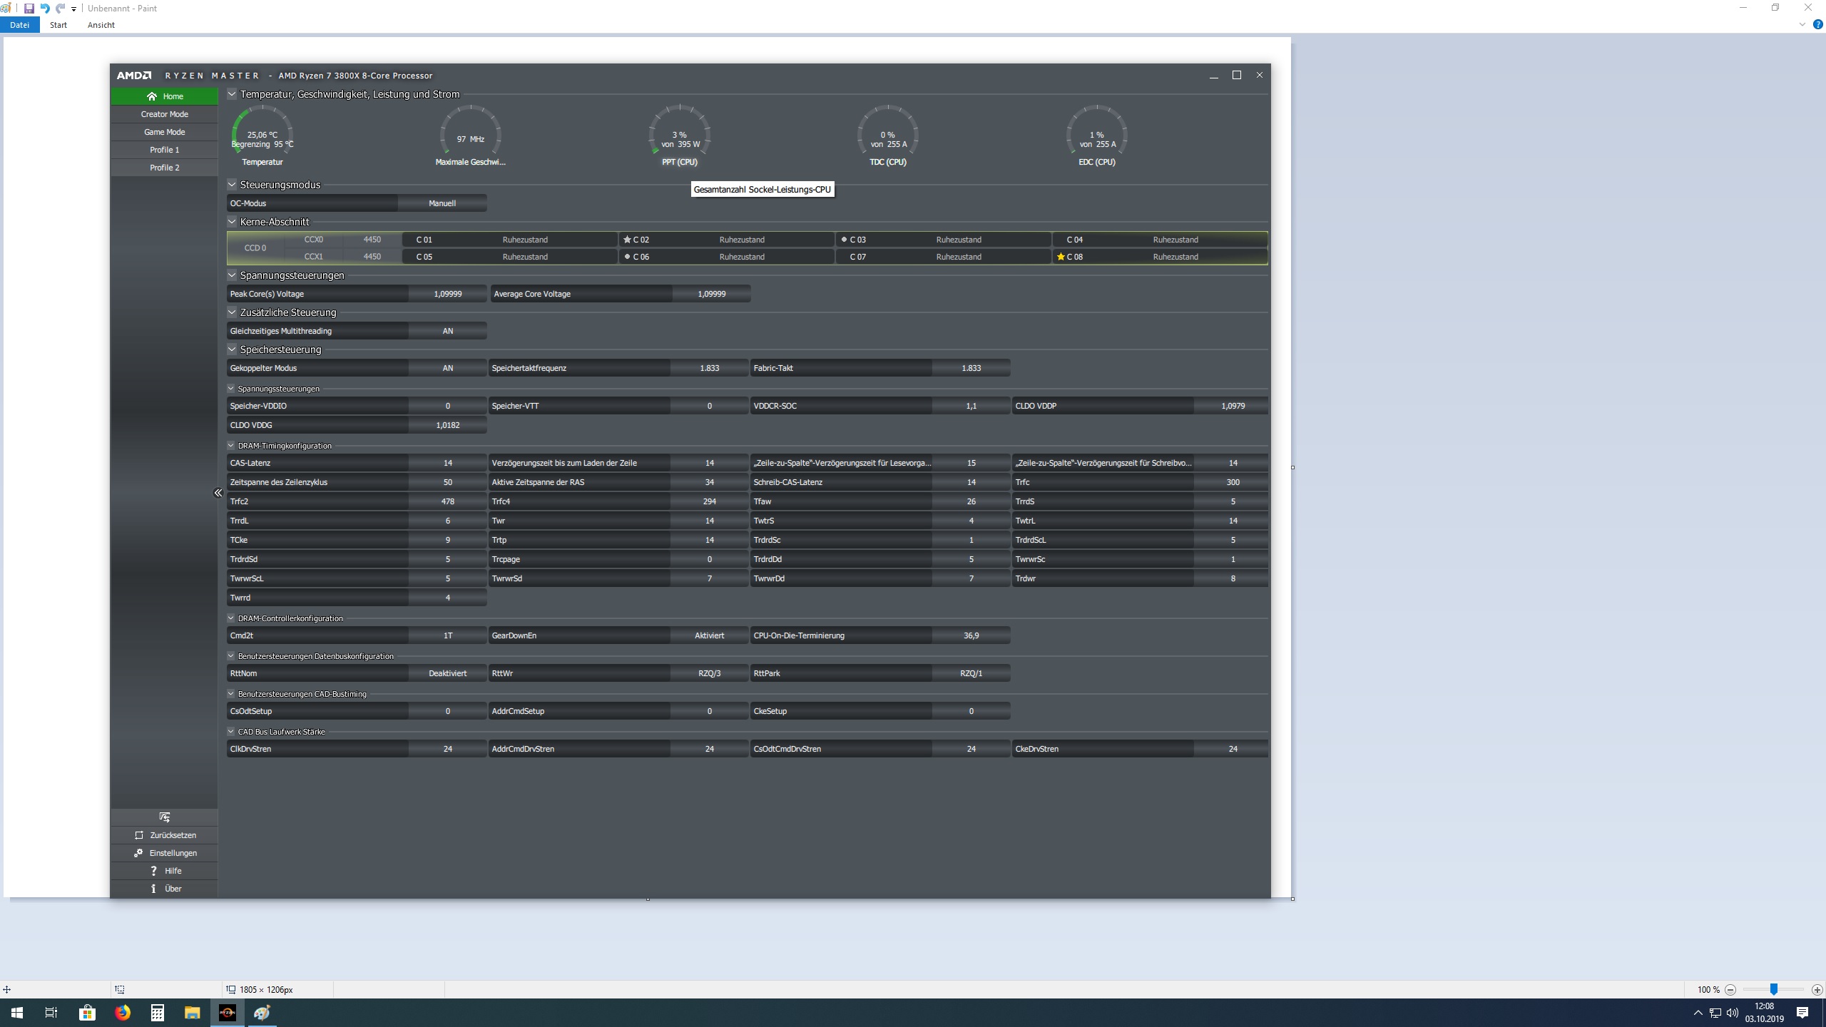Collapse the DRAM-Timingkonfiguration section
The image size is (1826, 1027).
click(231, 446)
